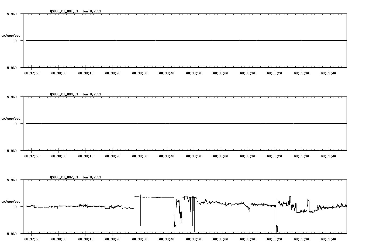Click the 08:38:50 time label under HNZ chart

coord(194,239)
